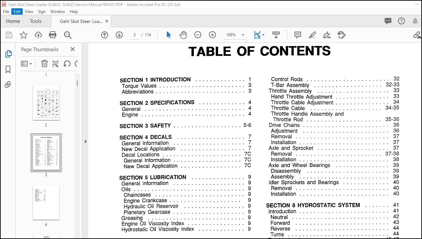Open the Help menu
This screenshot has width=422, height=239.
(74, 11)
